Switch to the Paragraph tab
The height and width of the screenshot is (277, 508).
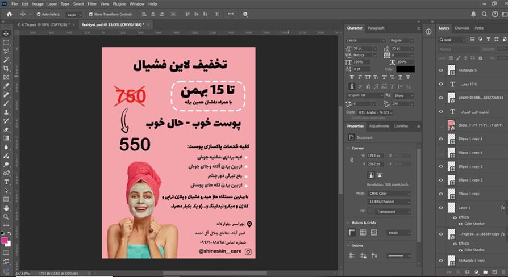[x=376, y=28]
